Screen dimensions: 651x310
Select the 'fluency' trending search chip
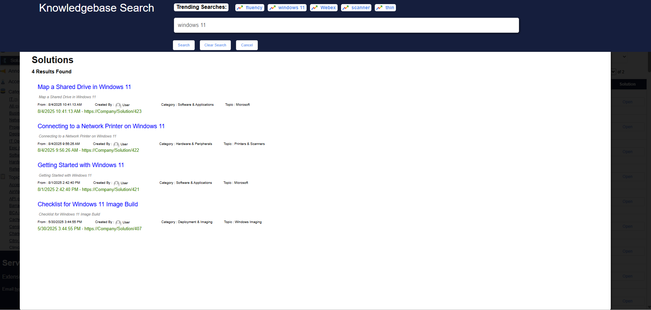click(x=250, y=8)
